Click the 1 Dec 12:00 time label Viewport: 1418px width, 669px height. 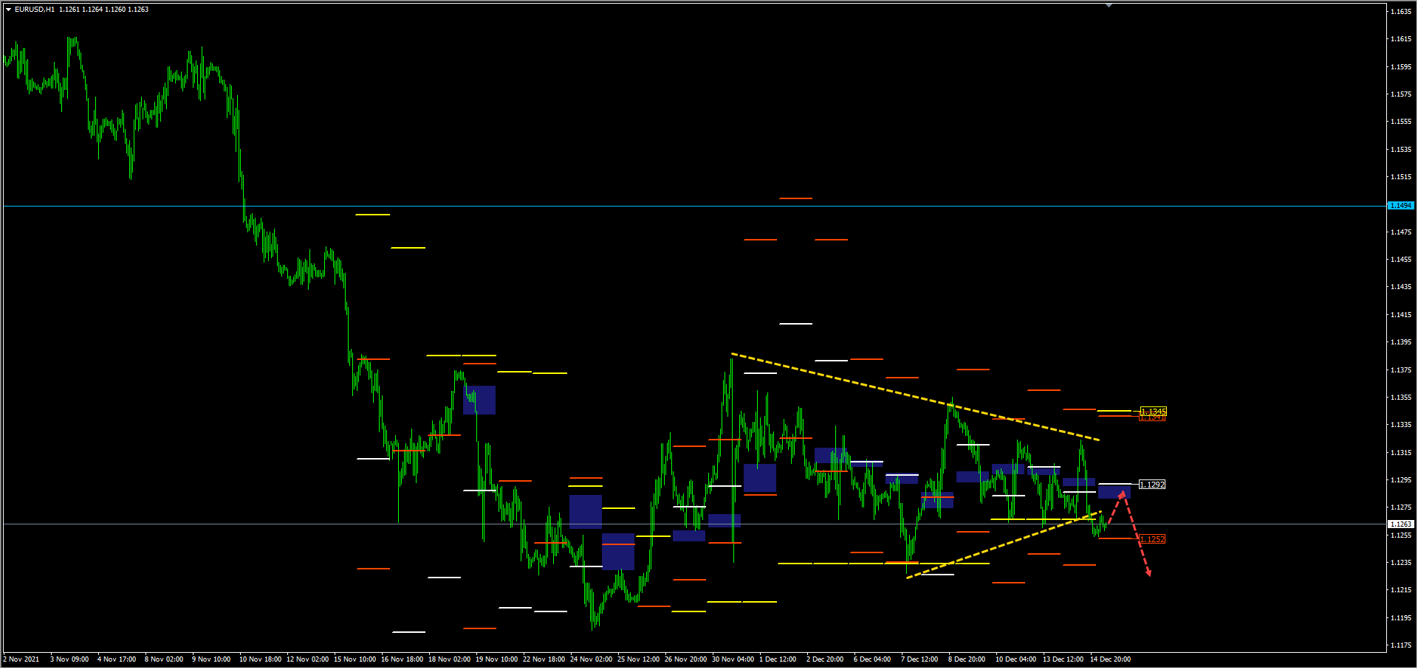pos(778,659)
